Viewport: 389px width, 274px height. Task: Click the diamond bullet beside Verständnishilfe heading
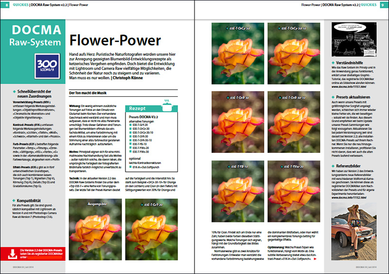(x=333, y=63)
